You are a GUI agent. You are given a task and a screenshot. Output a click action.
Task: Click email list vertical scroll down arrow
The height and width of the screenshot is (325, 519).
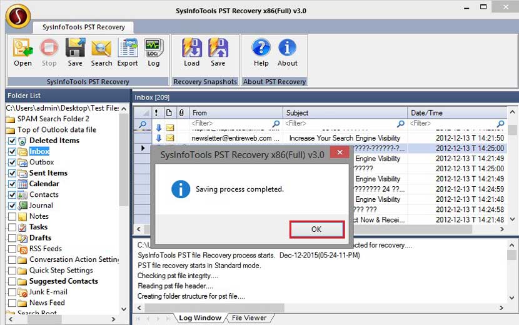tap(512, 219)
